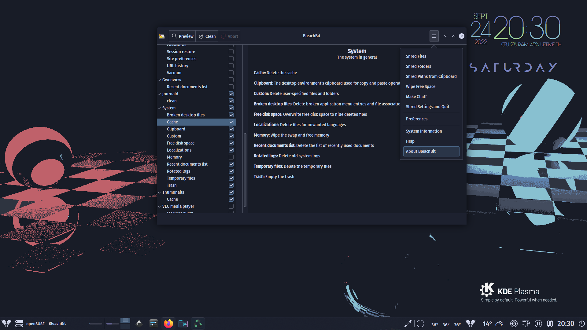This screenshot has width=587, height=330.
Task: Choose Shred Folders from the menu
Action: tap(431, 66)
